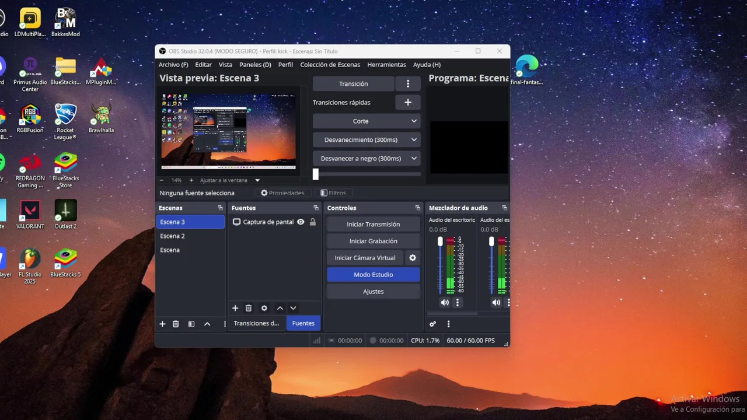The width and height of the screenshot is (747, 420).
Task: Click the transition T-bar slider handle
Action: coord(316,174)
